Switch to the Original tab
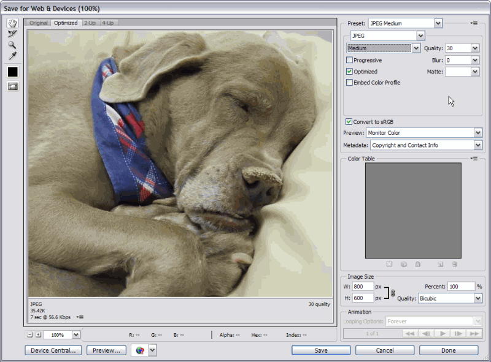491x362 pixels. click(x=39, y=23)
